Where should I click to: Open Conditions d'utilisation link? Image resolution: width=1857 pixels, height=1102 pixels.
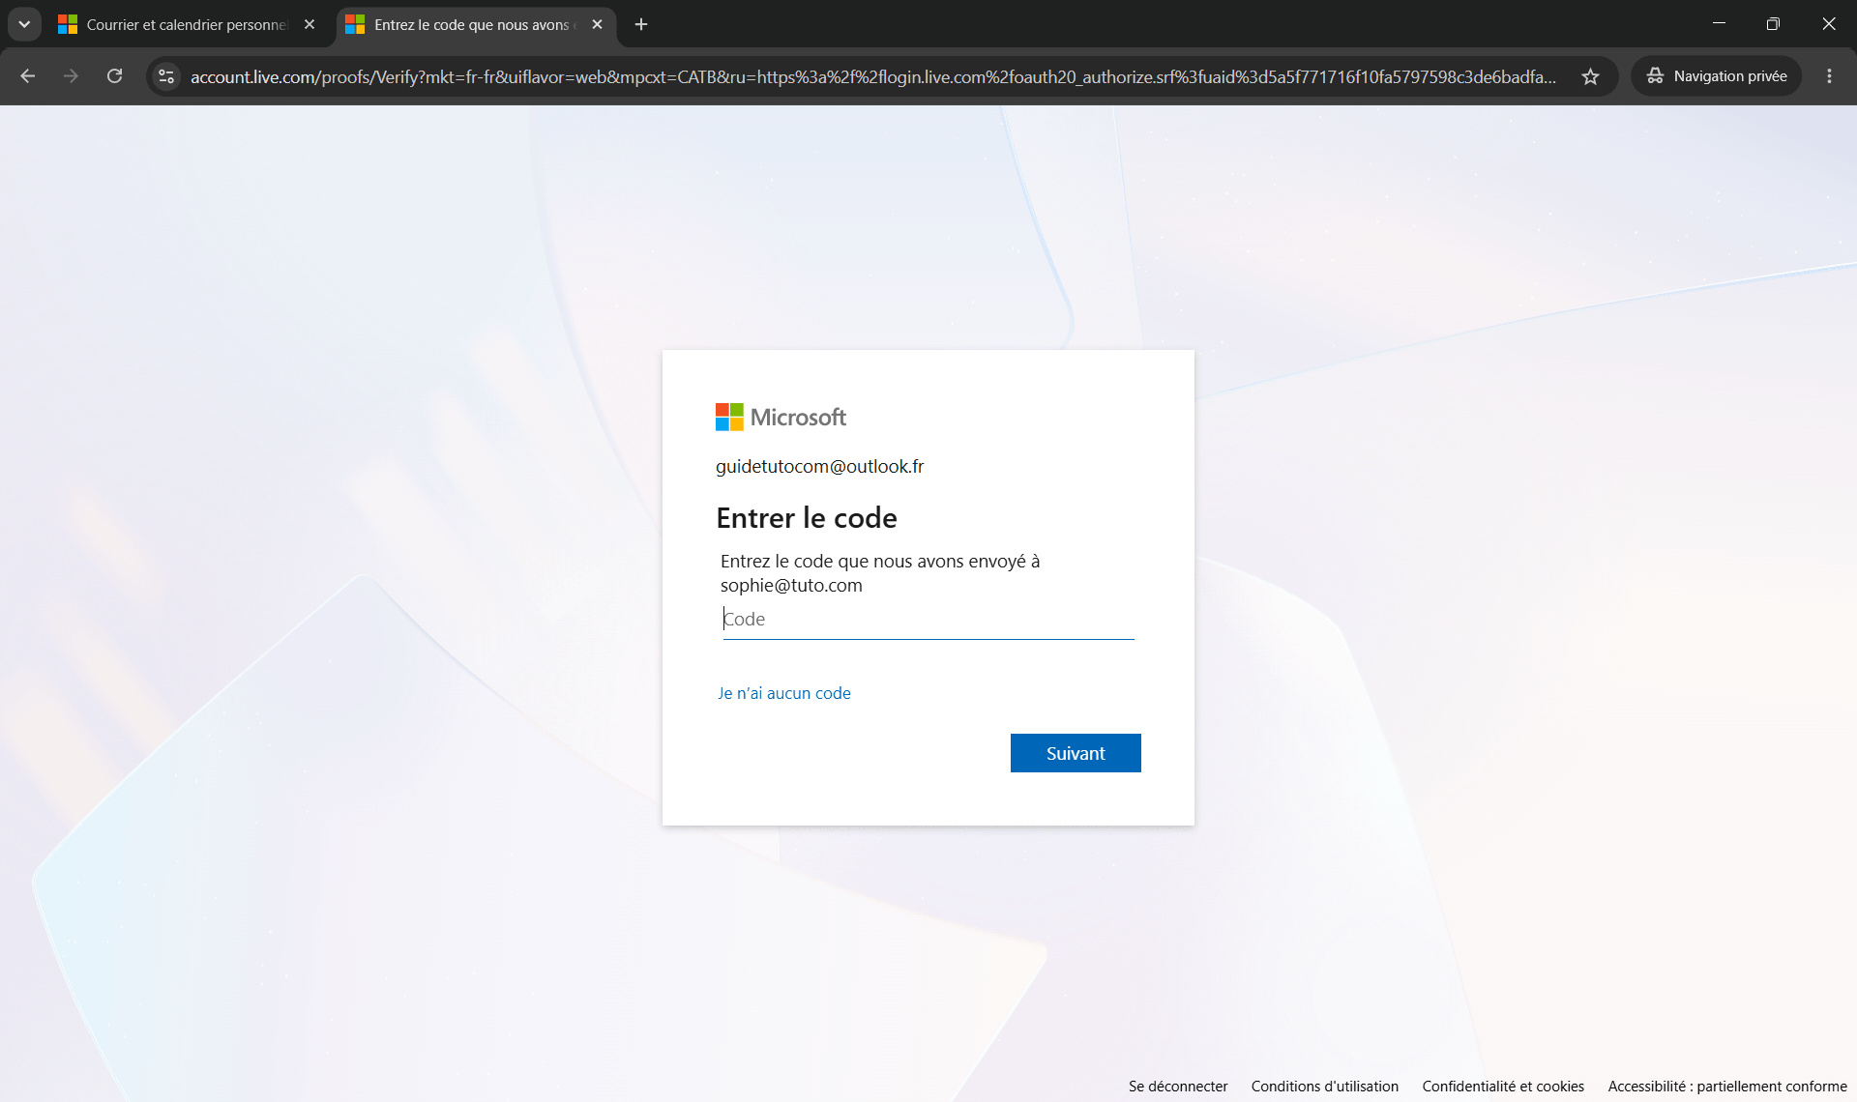click(x=1325, y=1087)
